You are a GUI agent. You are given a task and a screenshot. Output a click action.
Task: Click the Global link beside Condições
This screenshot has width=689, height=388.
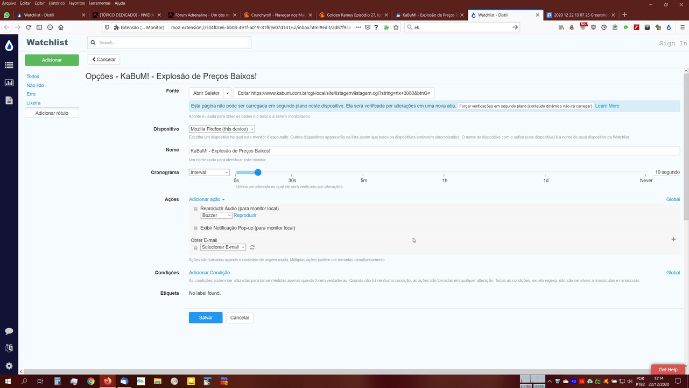(673, 273)
